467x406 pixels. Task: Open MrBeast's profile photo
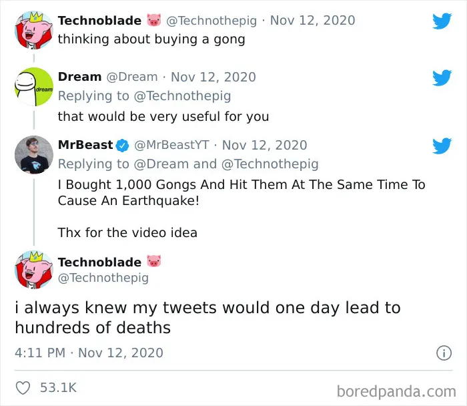tap(34, 155)
